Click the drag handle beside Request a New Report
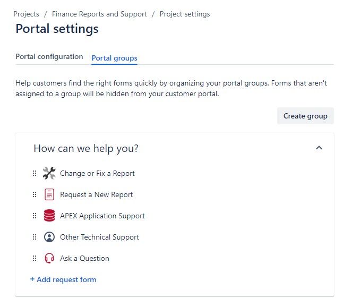Image resolution: width=352 pixels, height=306 pixels. [35, 194]
